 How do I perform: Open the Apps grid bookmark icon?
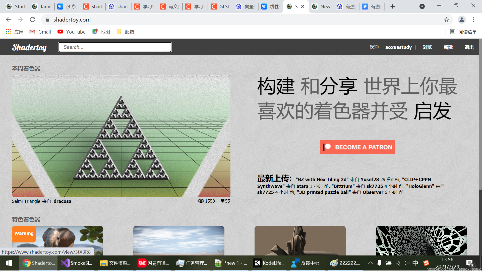[x=8, y=32]
